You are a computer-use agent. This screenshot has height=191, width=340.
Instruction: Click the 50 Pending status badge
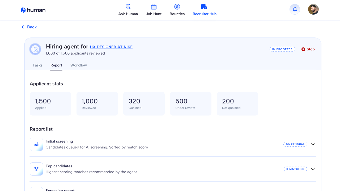[295, 144]
